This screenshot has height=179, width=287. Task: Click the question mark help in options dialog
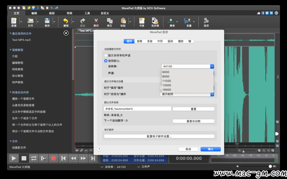(99, 149)
